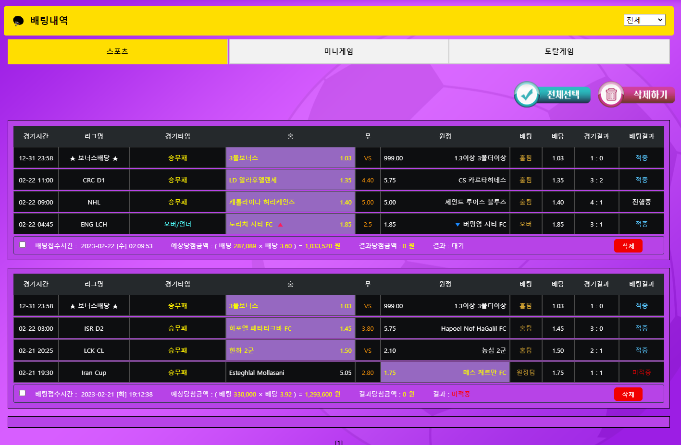The height and width of the screenshot is (445, 681).
Task: Click page number 1 in pagination
Action: [x=339, y=442]
